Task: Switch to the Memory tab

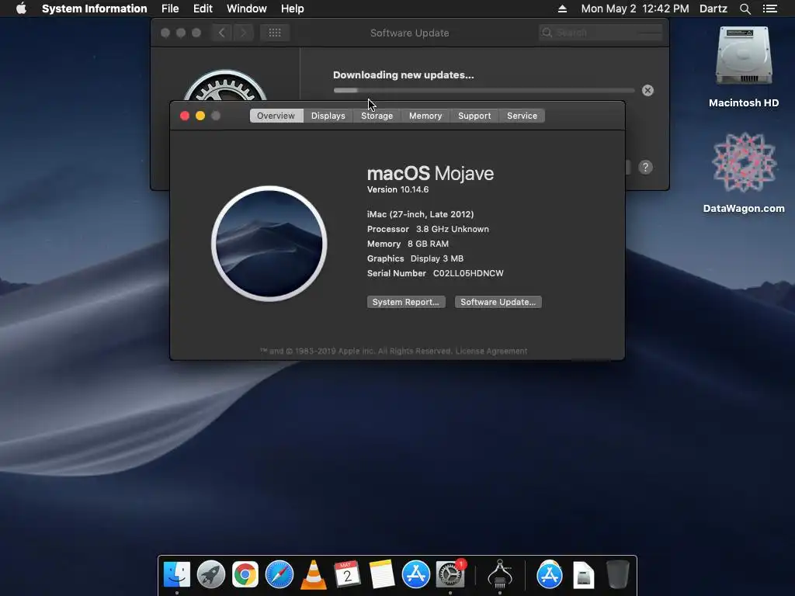Action: 425,116
